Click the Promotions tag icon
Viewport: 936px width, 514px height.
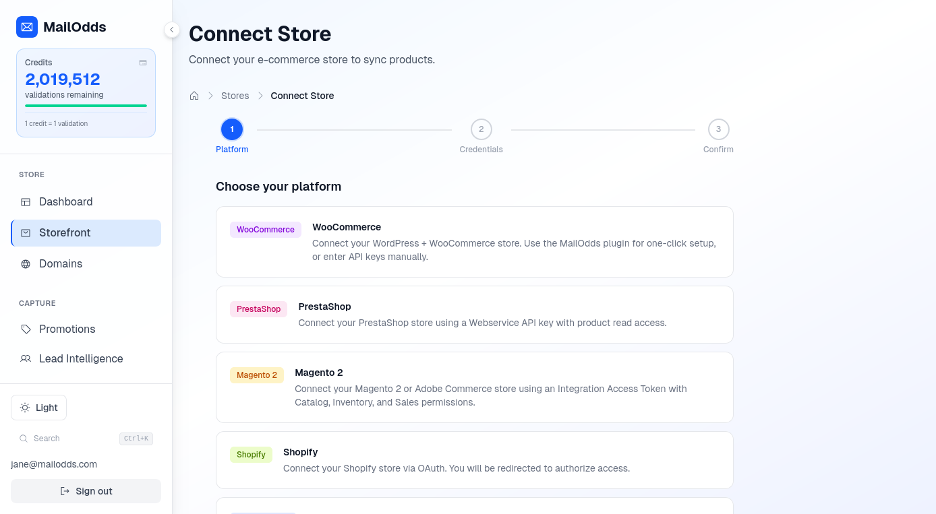coord(25,329)
